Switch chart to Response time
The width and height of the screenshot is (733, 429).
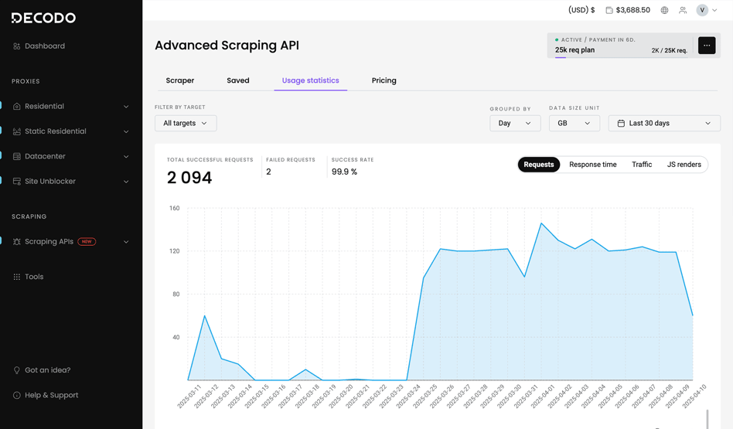coord(592,165)
